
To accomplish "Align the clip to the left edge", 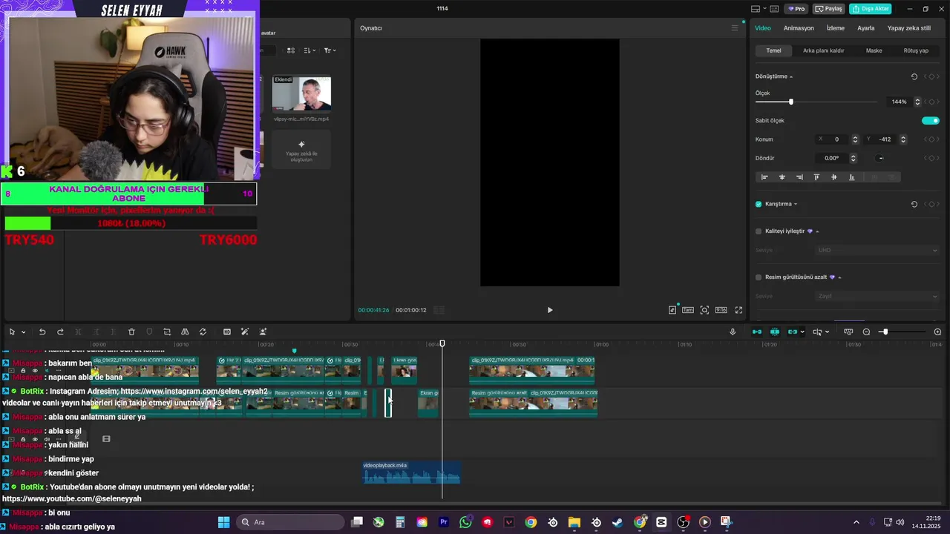I will tap(764, 177).
